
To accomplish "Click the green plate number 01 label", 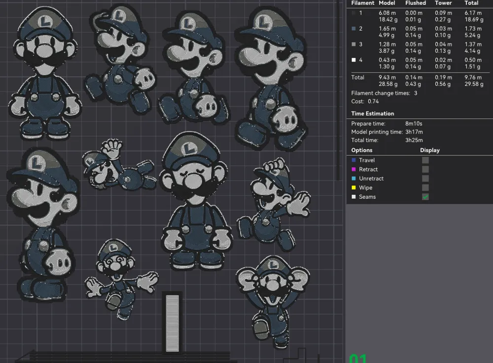I will tap(358, 359).
